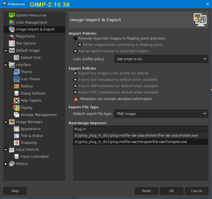Select the Playground icon in sidebar
The height and width of the screenshot is (199, 212).
(12, 36)
